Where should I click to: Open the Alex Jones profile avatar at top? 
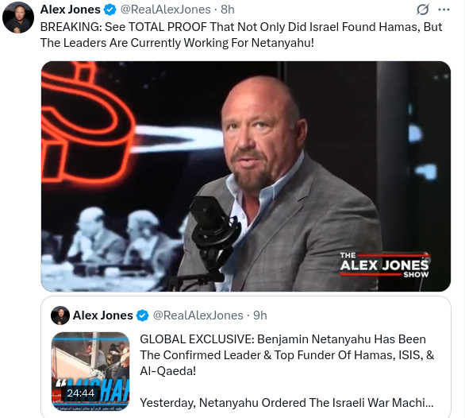point(18,17)
